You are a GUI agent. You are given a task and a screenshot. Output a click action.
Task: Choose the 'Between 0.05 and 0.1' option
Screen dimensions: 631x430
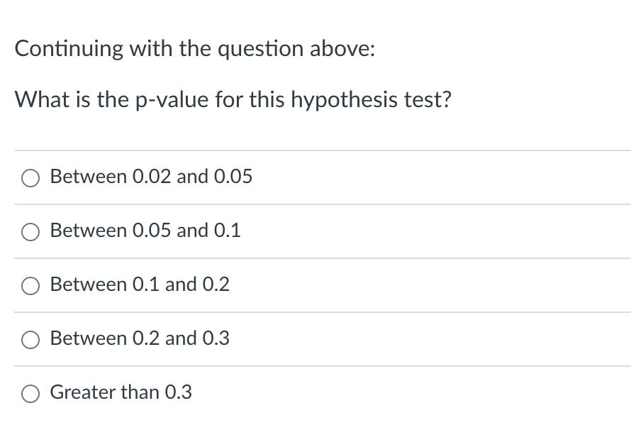tap(30, 232)
